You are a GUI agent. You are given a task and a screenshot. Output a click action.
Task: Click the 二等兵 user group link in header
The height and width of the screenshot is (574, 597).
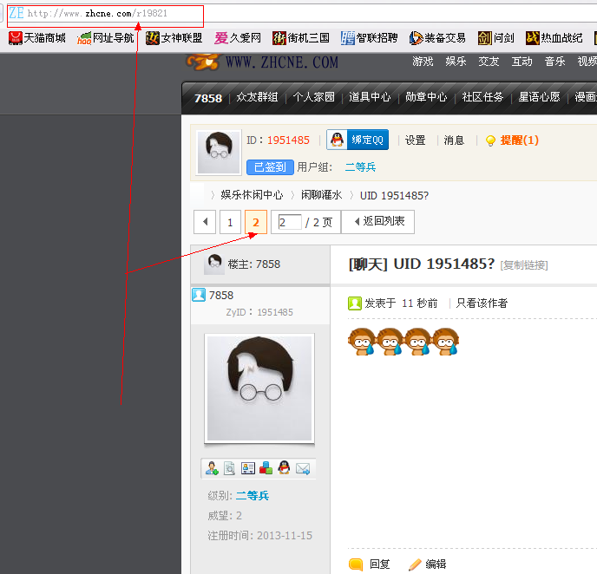(x=360, y=167)
